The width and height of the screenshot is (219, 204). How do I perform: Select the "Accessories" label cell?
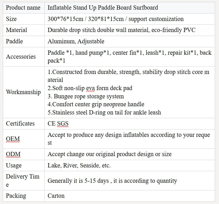[21, 57]
